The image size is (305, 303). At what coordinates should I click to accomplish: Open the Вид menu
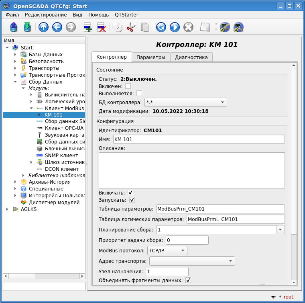77,15
